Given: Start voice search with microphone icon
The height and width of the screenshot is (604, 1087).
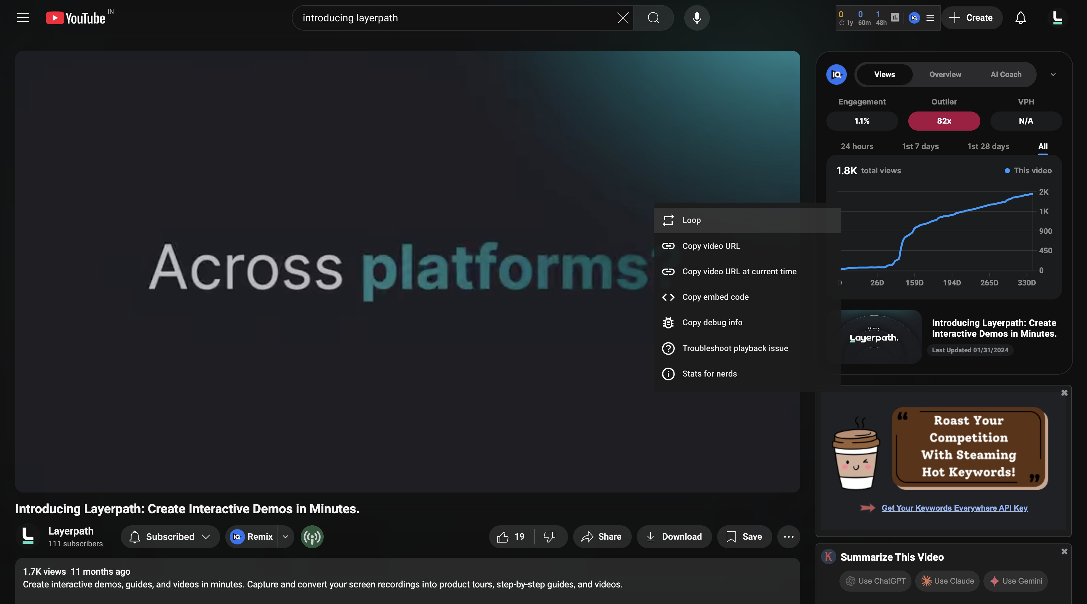Looking at the screenshot, I should pos(697,18).
